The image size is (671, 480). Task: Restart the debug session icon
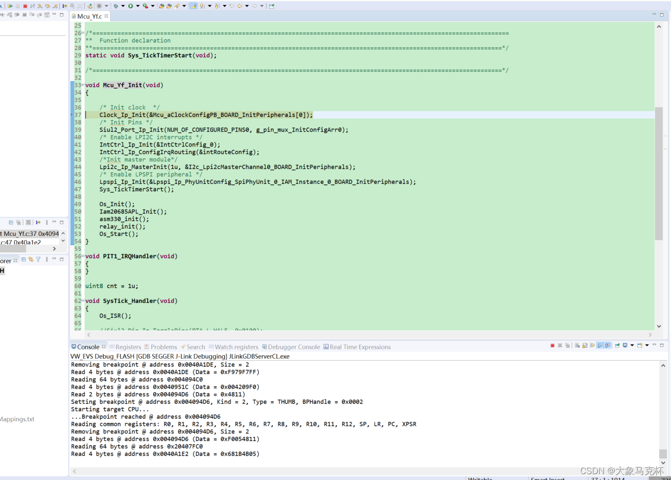(x=90, y=6)
